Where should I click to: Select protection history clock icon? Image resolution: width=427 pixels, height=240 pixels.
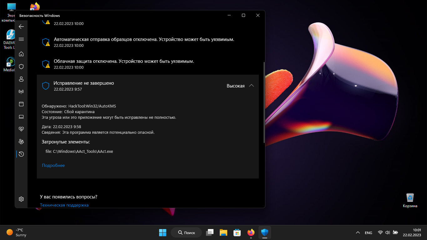(x=21, y=154)
